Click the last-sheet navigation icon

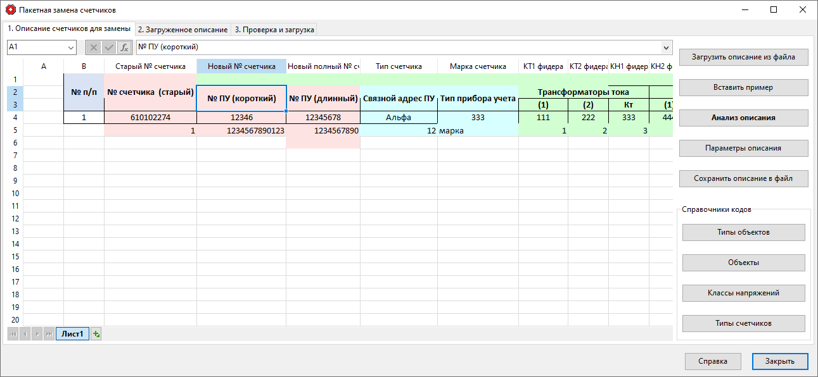pyautogui.click(x=49, y=333)
